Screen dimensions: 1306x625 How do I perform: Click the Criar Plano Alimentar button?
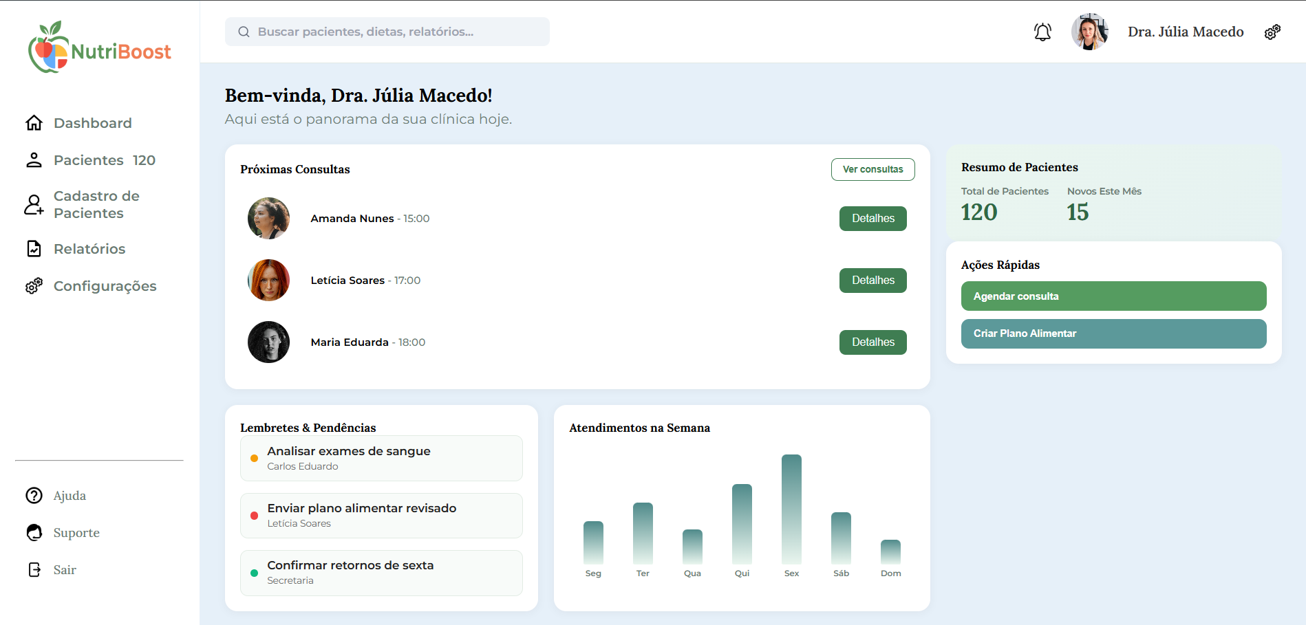[1113, 333]
